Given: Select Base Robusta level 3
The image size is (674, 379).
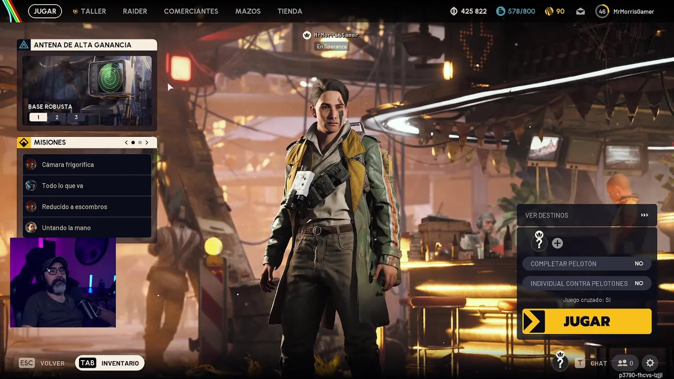Looking at the screenshot, I should coord(76,117).
